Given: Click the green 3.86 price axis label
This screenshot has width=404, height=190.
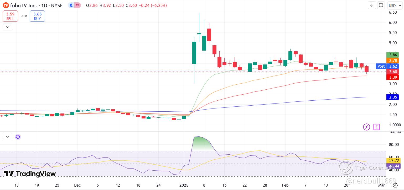Looking at the screenshot, I should (x=392, y=55).
